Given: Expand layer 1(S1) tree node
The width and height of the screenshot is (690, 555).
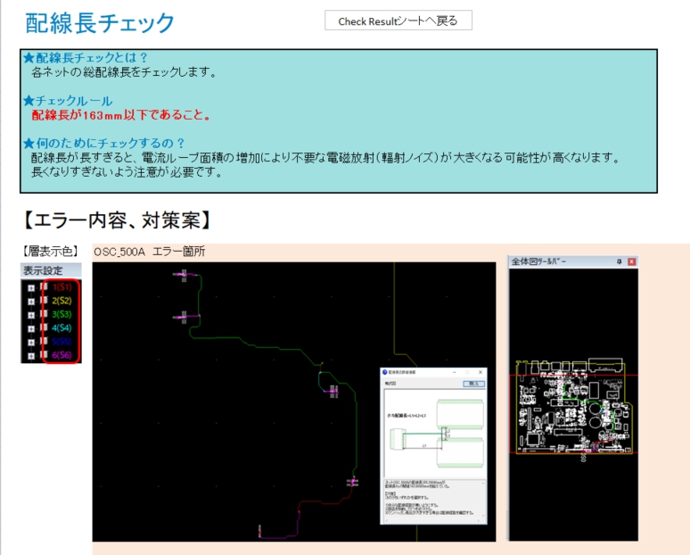Looking at the screenshot, I should pos(31,288).
